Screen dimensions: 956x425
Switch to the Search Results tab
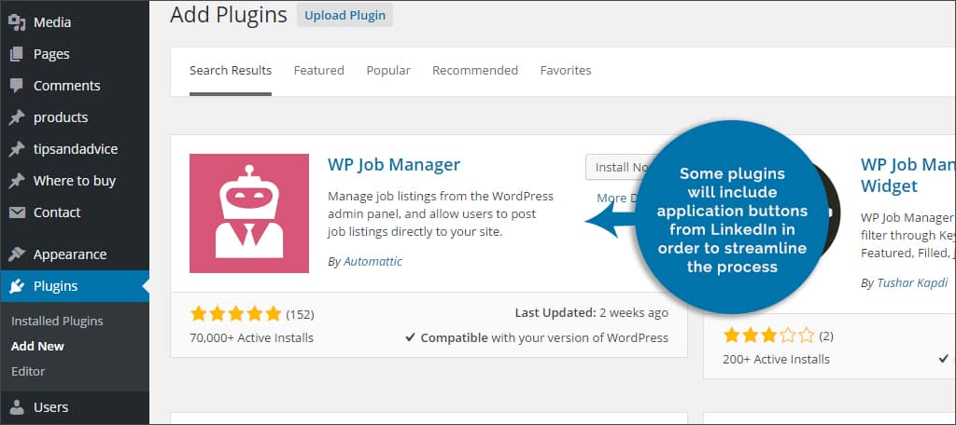[x=231, y=71]
